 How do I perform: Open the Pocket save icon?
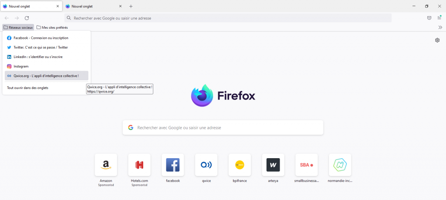coord(429,18)
